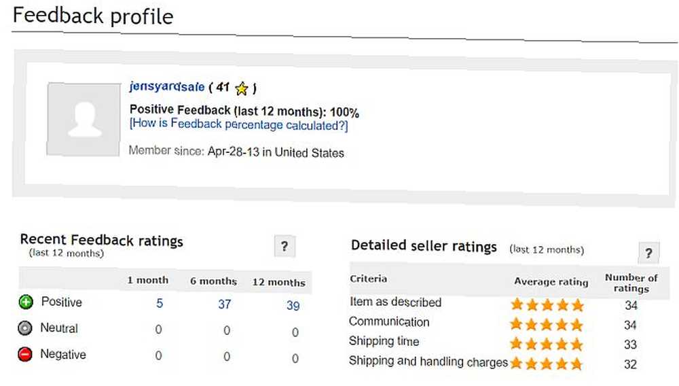Click the Shipping time star rating

pyautogui.click(x=546, y=344)
